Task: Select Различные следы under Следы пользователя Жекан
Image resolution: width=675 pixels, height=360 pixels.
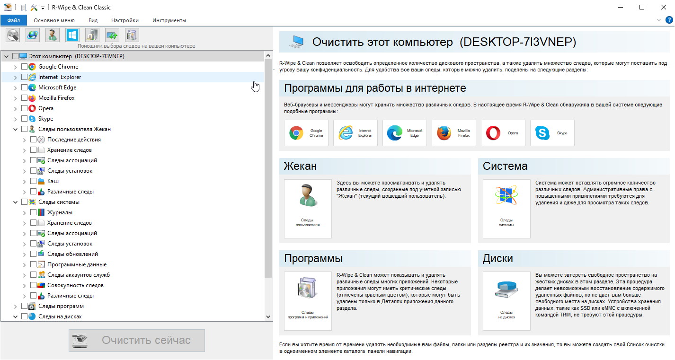Action: 71,192
